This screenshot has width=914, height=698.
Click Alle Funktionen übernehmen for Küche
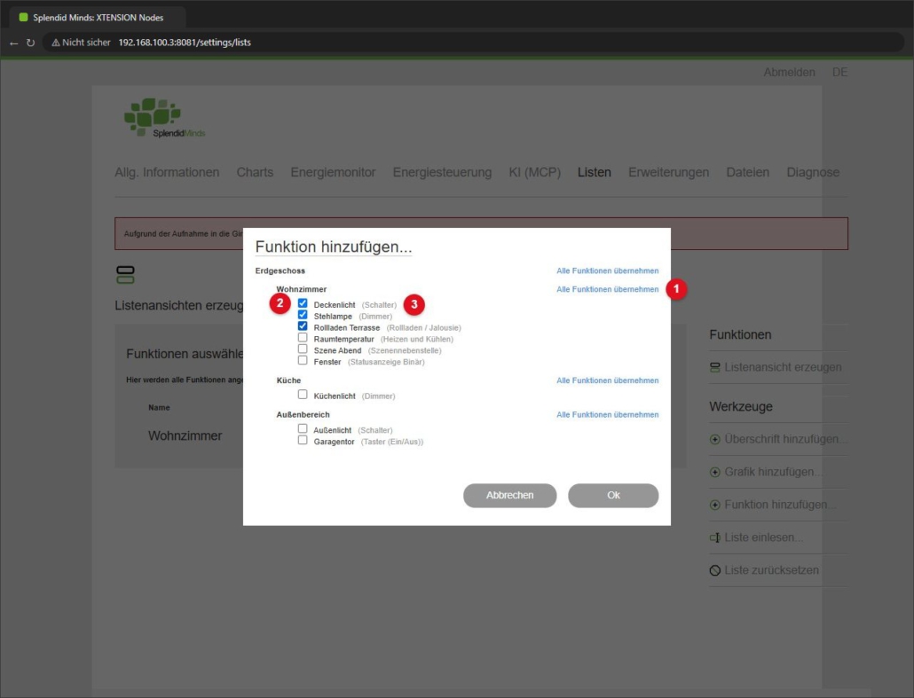[607, 380]
